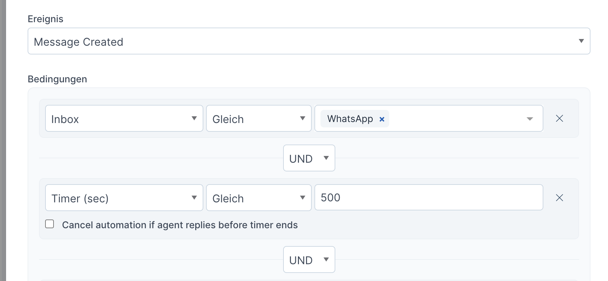
Task: Click the caret icon on the Timer (sec) selector
Action: point(195,198)
